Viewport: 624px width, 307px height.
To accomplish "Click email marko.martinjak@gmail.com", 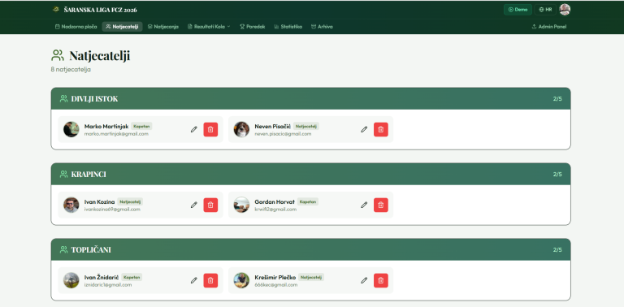I will [116, 134].
